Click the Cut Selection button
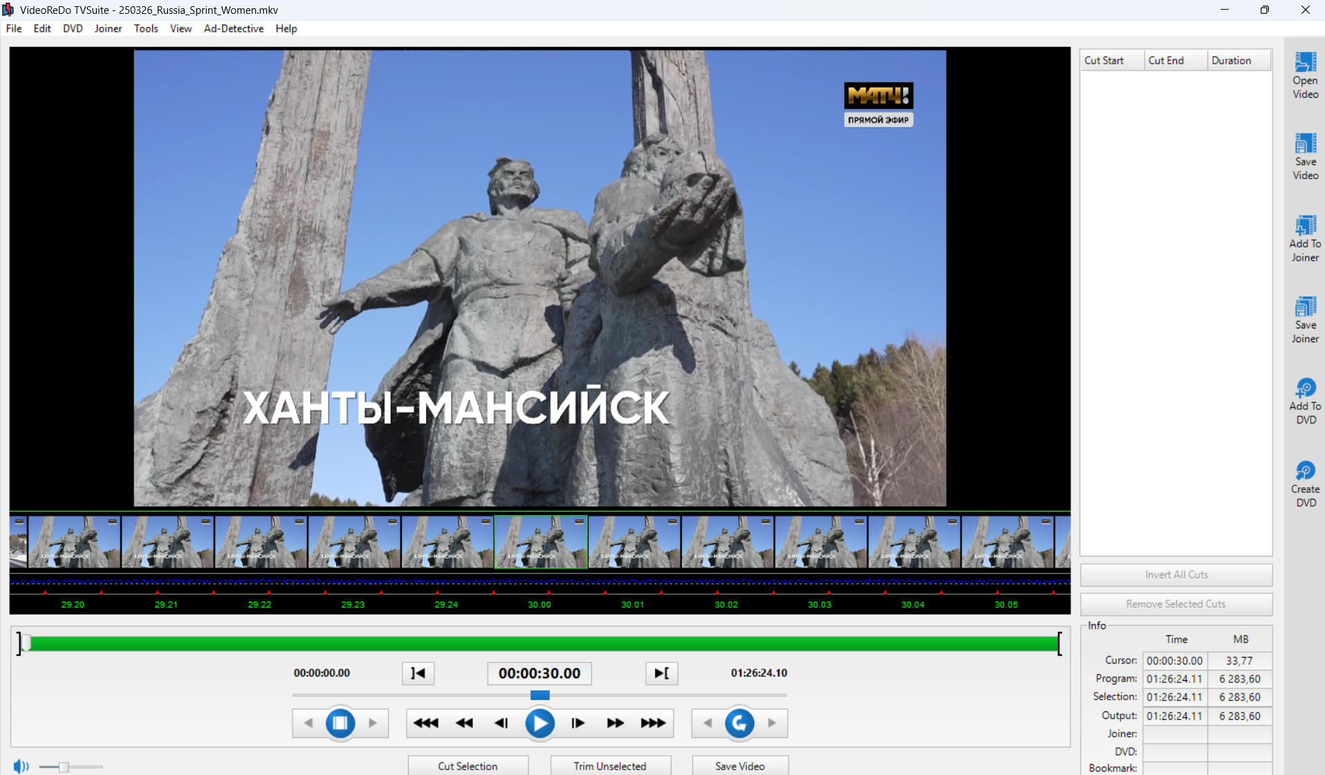1325x775 pixels. point(468,765)
